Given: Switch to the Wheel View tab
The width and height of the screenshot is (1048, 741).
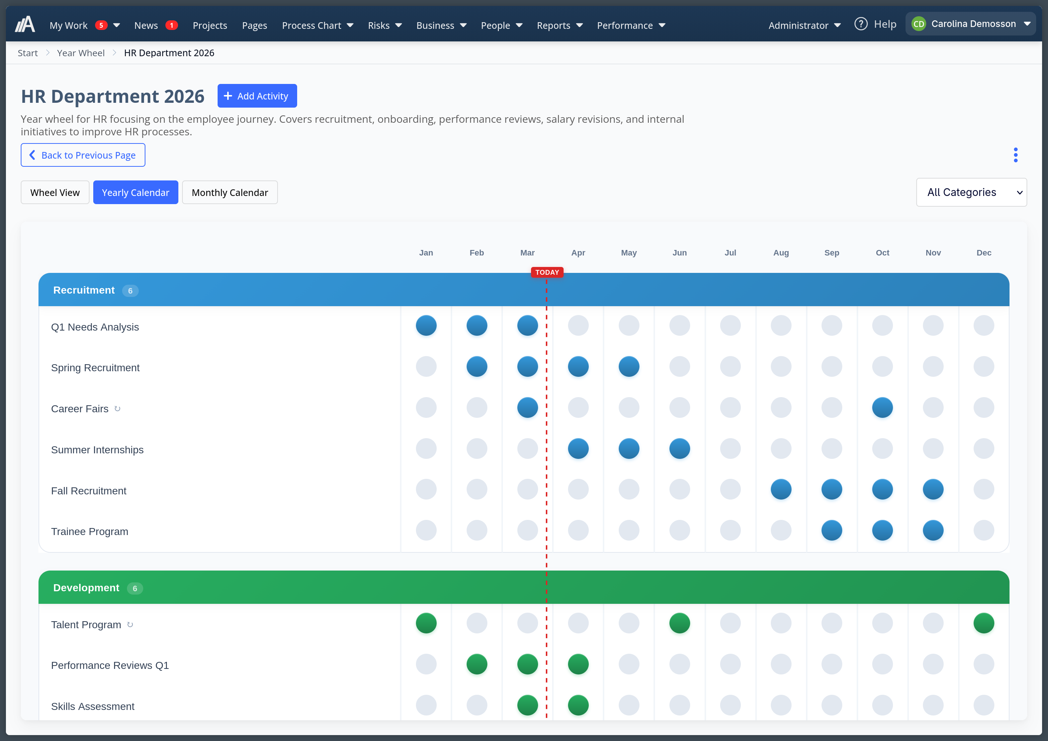Looking at the screenshot, I should tap(54, 192).
